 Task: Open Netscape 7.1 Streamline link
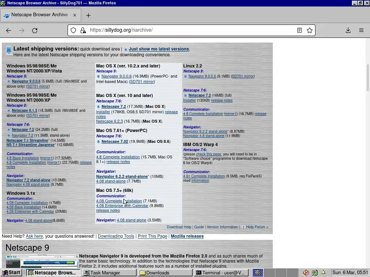point(27,140)
